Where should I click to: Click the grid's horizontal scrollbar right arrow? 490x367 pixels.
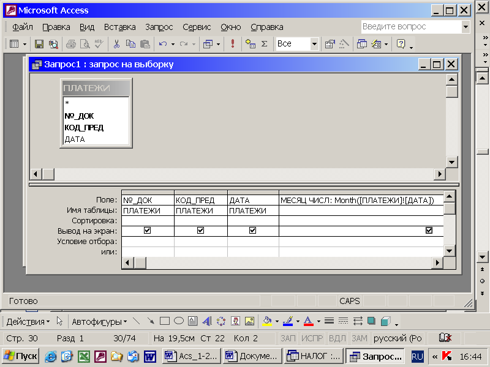point(437,263)
